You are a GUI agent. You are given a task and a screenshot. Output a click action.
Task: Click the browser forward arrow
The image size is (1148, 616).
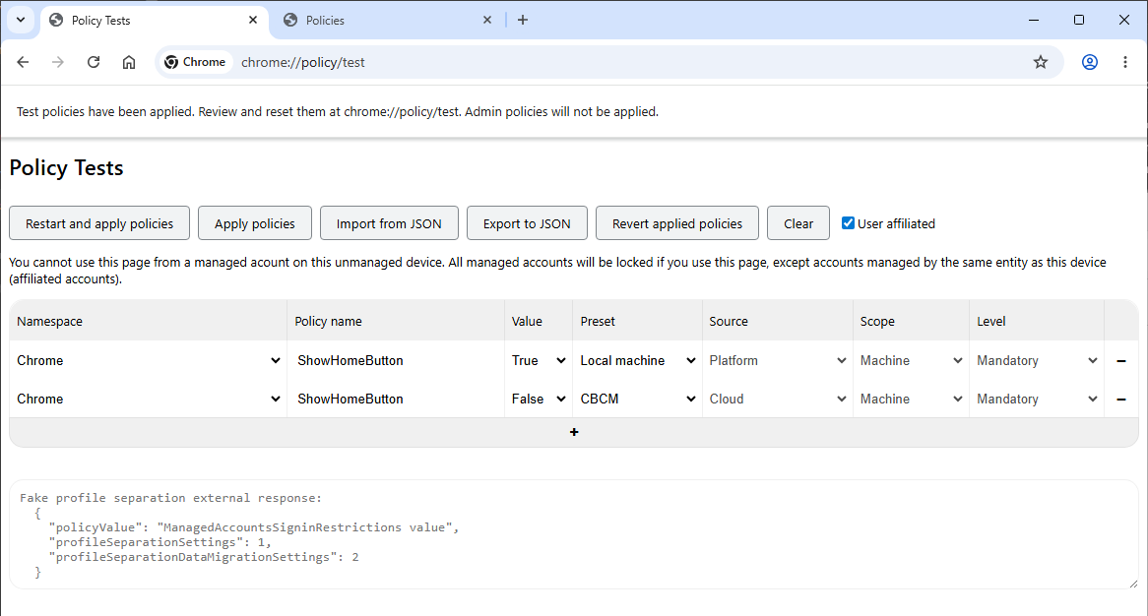coord(58,62)
